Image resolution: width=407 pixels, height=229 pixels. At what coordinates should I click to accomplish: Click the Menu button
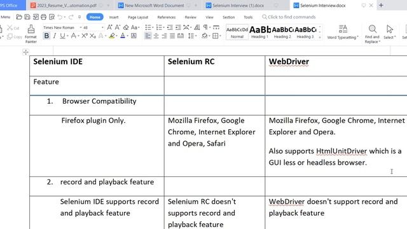[x=6, y=17]
